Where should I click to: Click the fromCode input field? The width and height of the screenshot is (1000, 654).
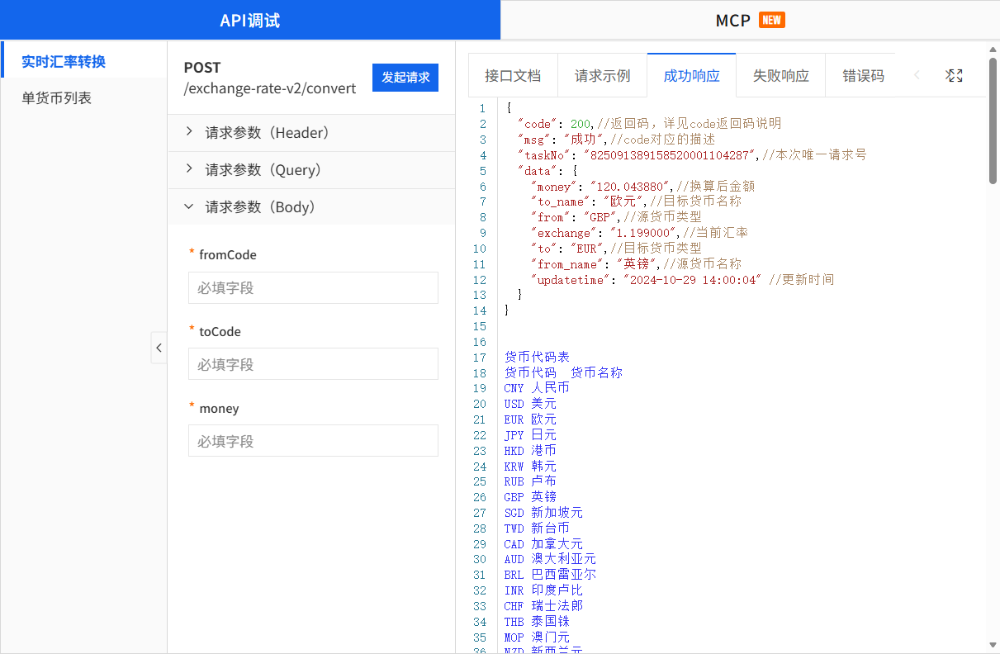coord(313,288)
